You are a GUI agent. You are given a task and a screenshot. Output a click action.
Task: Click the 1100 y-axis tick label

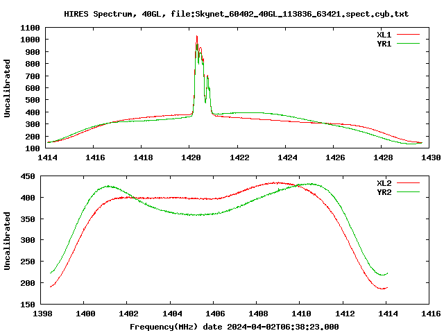(x=30, y=28)
